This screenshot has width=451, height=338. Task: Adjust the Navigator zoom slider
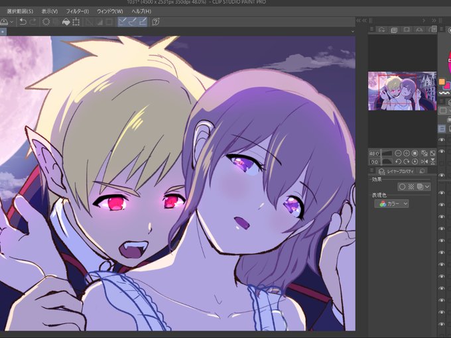(387, 153)
